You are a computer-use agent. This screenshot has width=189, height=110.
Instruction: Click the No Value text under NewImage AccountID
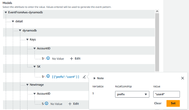point(56,104)
